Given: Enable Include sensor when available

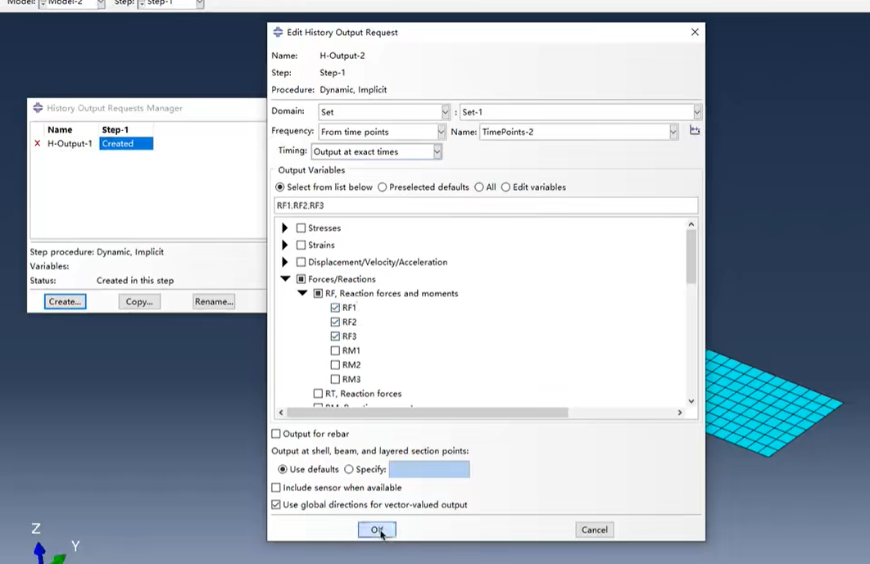Looking at the screenshot, I should coord(276,488).
